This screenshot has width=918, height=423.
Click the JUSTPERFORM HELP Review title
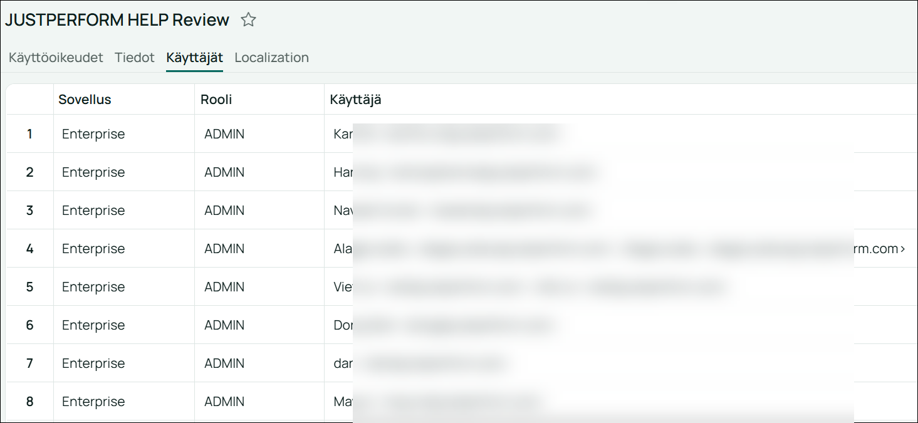point(117,20)
